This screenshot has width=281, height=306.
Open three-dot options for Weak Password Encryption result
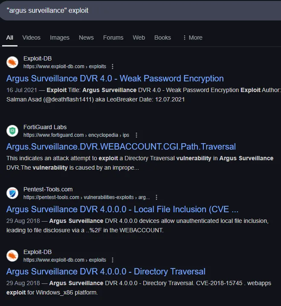point(113,67)
